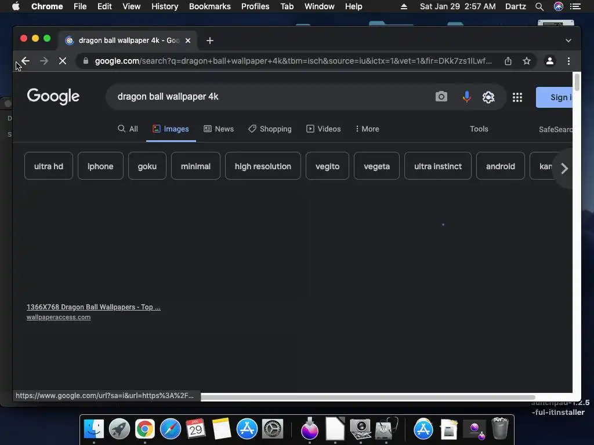Open Control Center in menu bar
The height and width of the screenshot is (445, 594).
coord(575,6)
